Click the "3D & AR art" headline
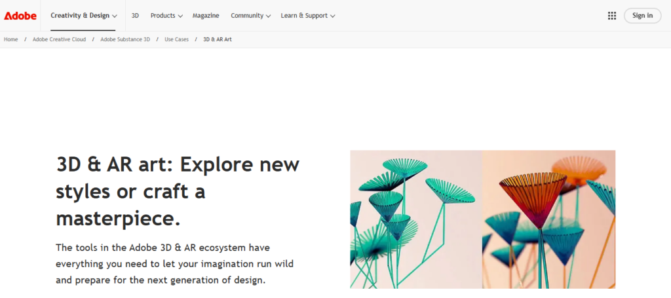The width and height of the screenshot is (671, 298). tap(177, 191)
